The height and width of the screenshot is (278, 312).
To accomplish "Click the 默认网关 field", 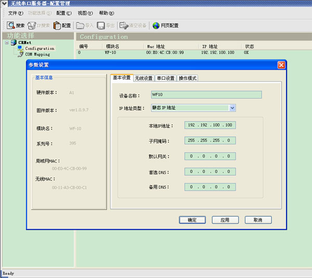I will click(210, 156).
